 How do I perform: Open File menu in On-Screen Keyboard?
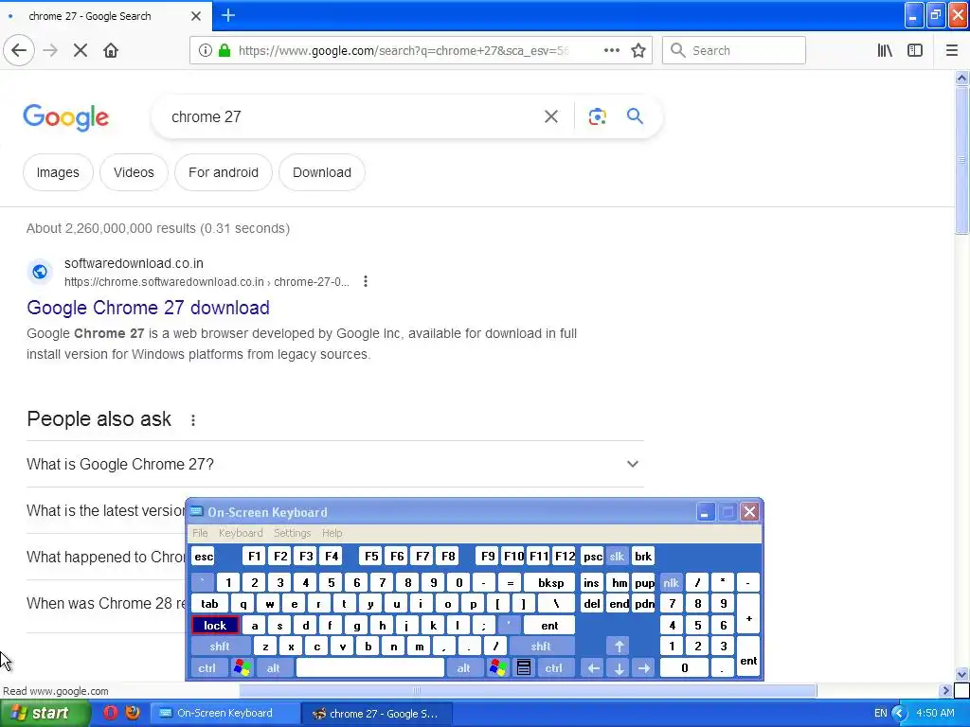click(200, 533)
